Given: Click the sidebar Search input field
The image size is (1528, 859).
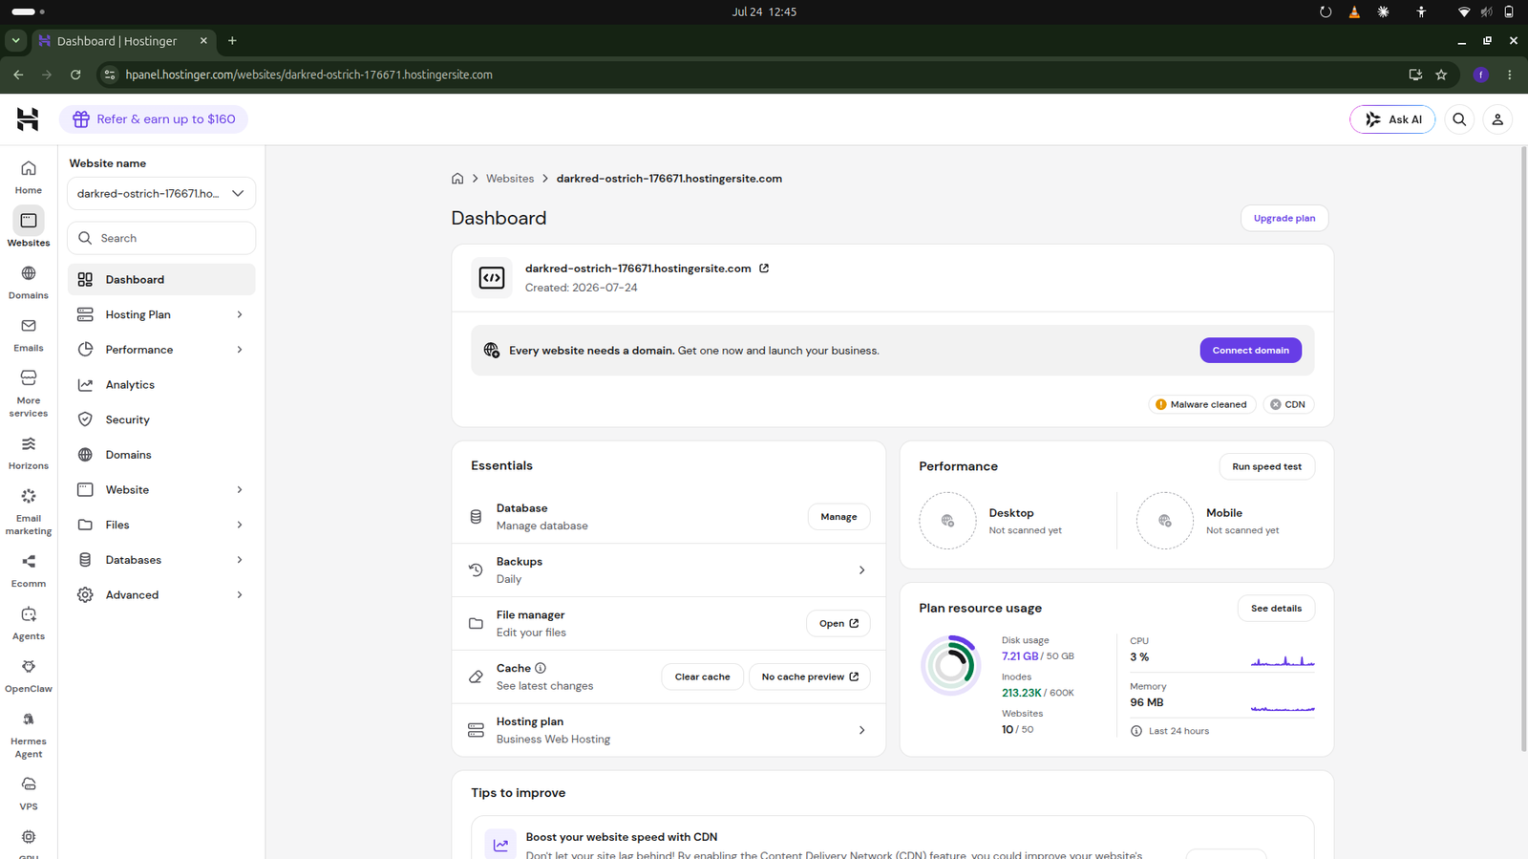Looking at the screenshot, I should (x=161, y=238).
